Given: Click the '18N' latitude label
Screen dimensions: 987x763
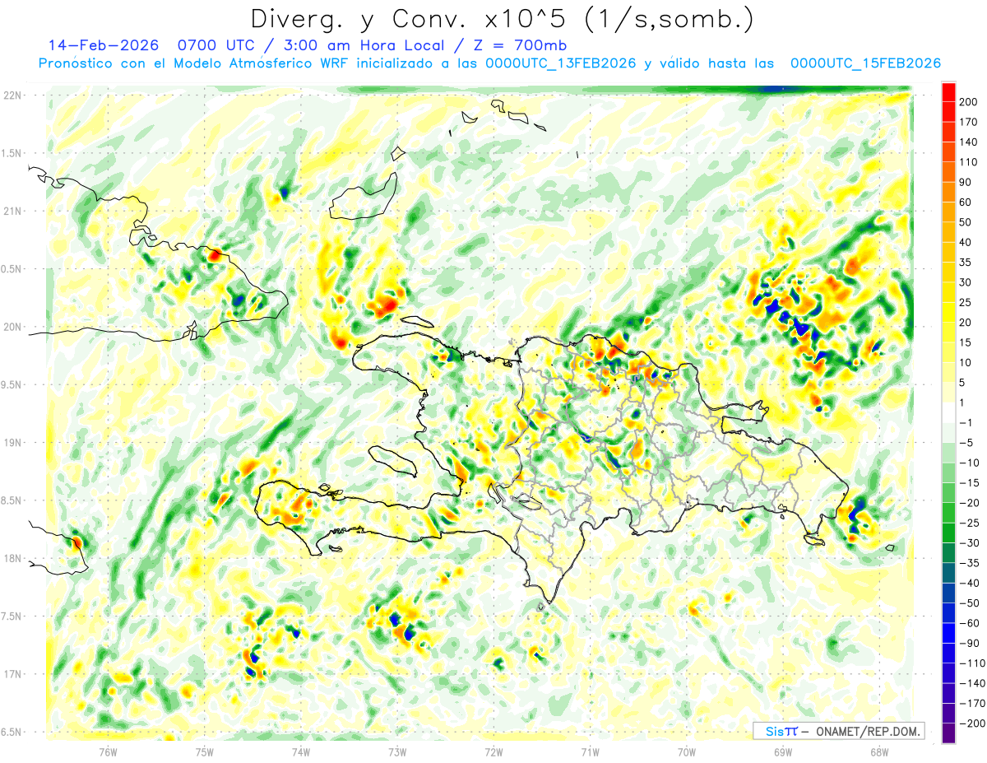Looking at the screenshot, I should (x=12, y=558).
